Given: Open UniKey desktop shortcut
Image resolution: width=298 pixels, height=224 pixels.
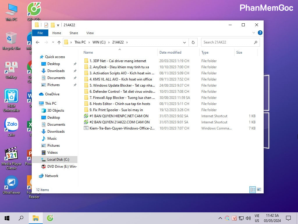Looking at the screenshot, I should coord(11,68).
